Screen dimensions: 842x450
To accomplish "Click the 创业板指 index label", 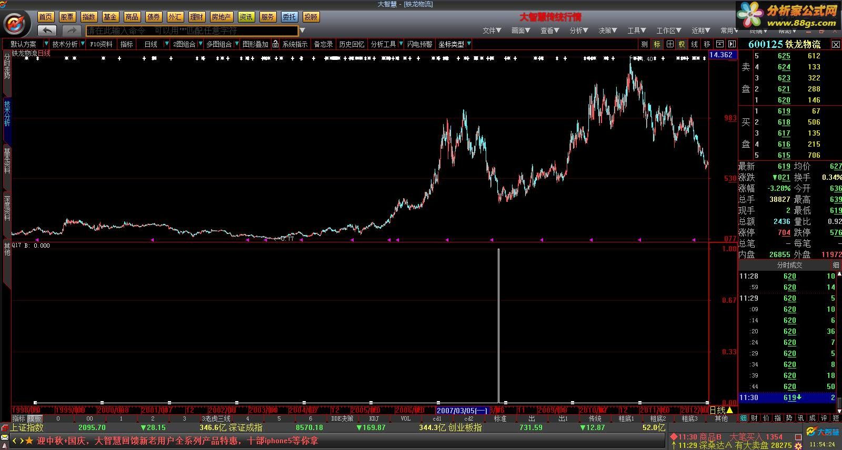I will [x=465, y=427].
